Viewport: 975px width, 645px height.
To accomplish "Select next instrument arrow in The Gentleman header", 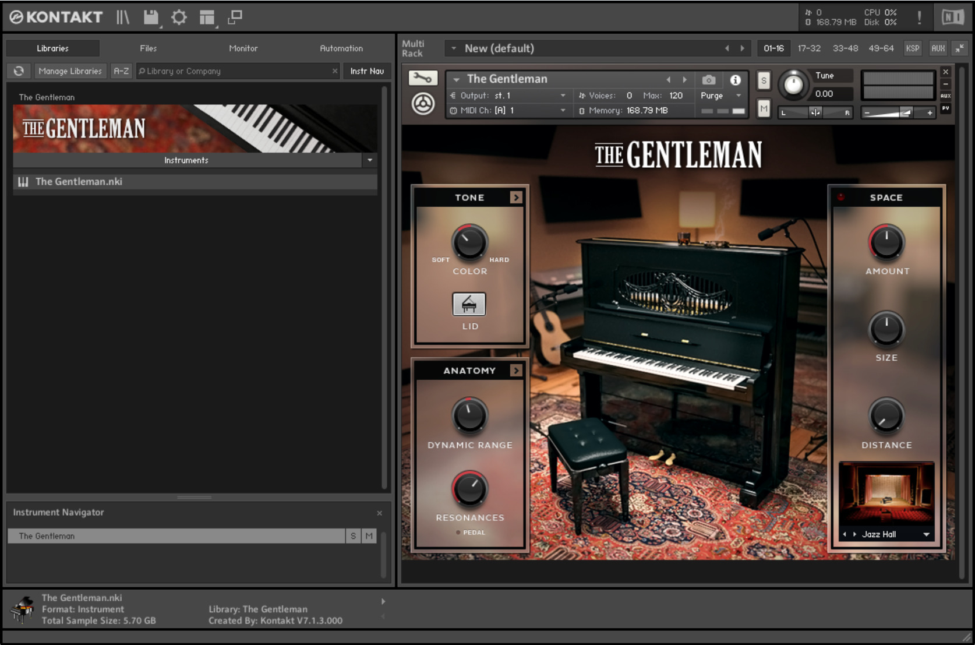I will pos(685,80).
